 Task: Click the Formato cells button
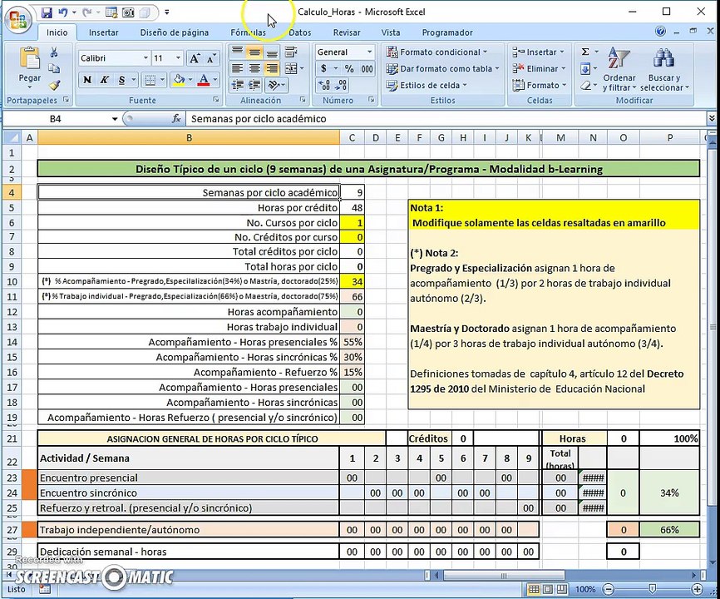(x=540, y=85)
